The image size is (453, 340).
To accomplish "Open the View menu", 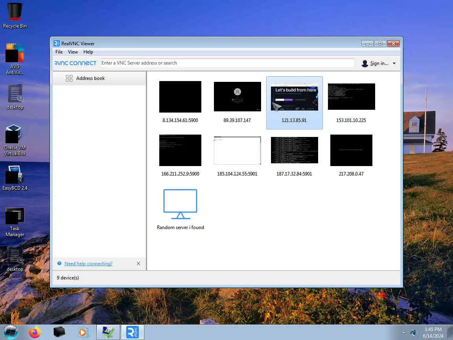I will tap(73, 52).
